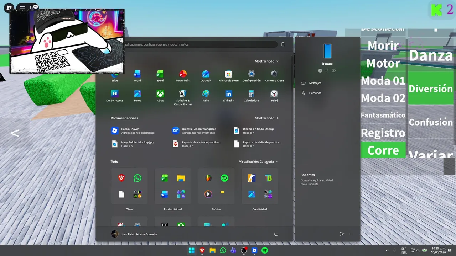Open the Otros app folder
The image size is (456, 256).
tap(129, 186)
